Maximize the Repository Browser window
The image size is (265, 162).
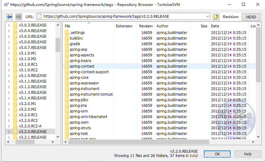coord(243,4)
